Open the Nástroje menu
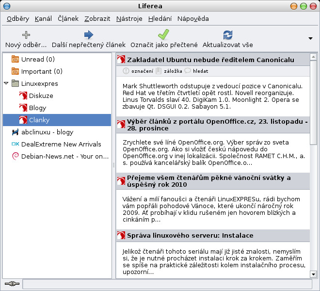The image size is (320, 291). click(x=129, y=19)
